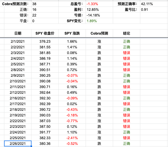Click the -0.52% change cell
The width and height of the screenshot is (168, 147).
pos(72,143)
